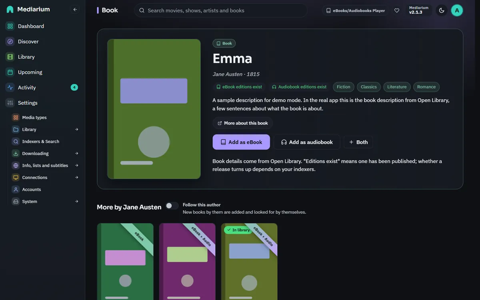Click the external link icon in More about this book

pos(220,123)
